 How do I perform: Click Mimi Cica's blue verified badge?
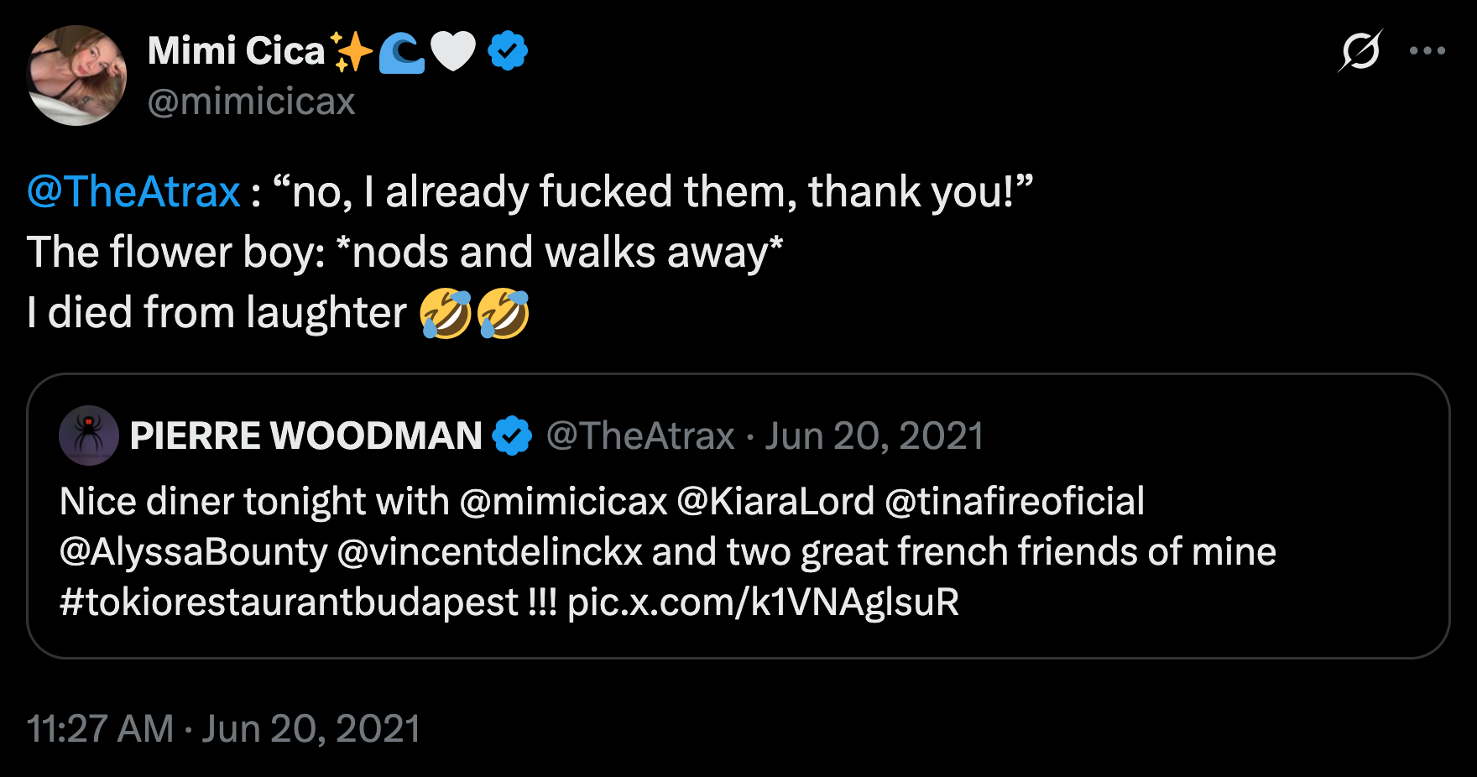click(508, 51)
